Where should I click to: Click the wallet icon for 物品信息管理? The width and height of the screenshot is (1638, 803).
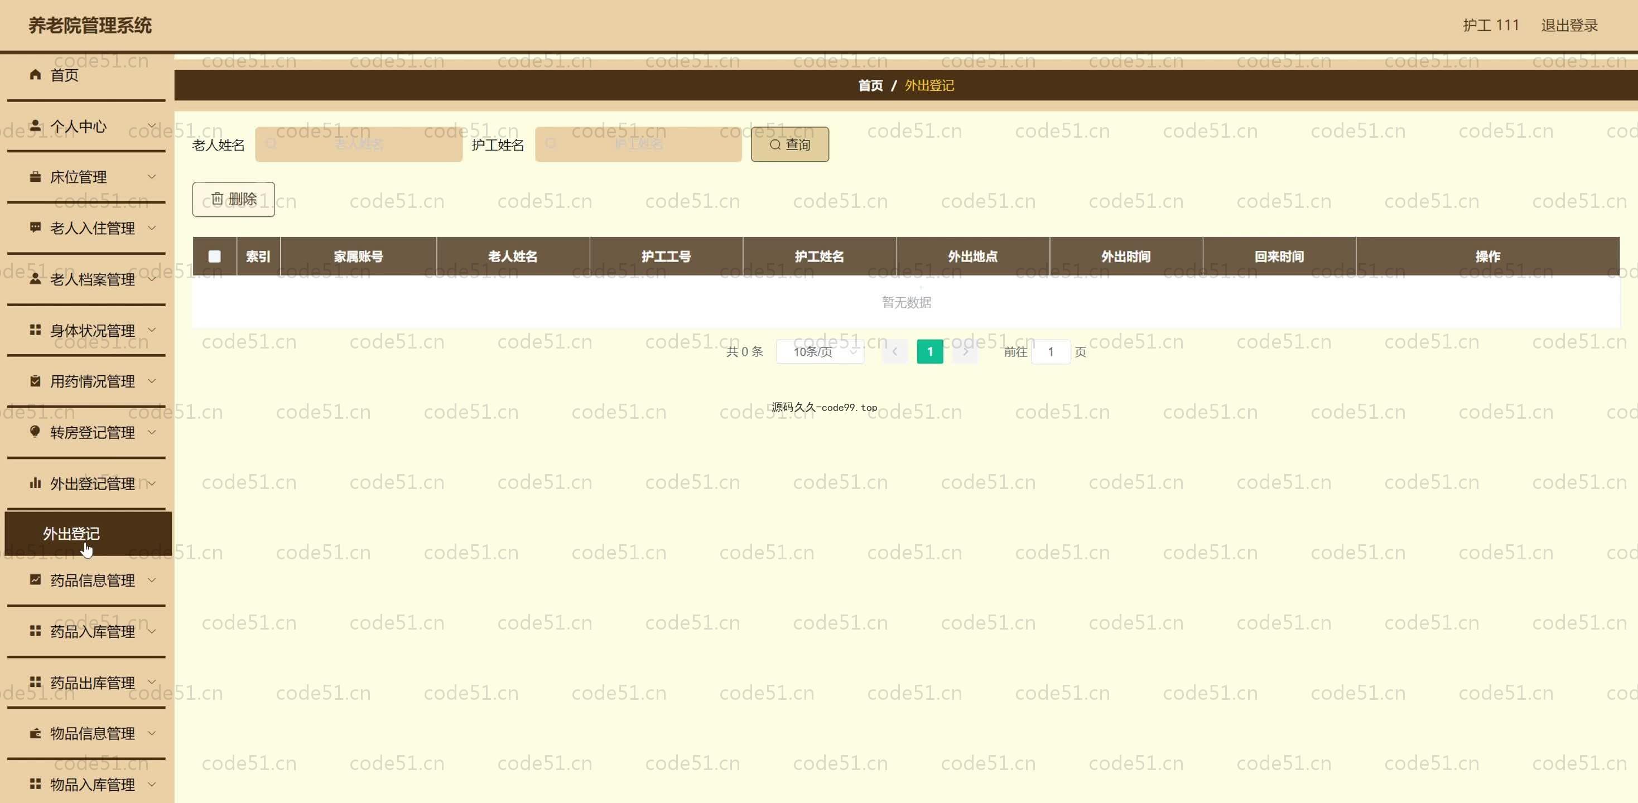(x=35, y=733)
